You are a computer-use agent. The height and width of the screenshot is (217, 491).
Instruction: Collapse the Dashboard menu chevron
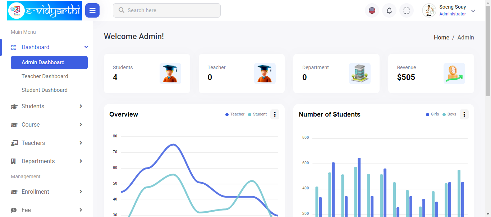[x=86, y=47]
